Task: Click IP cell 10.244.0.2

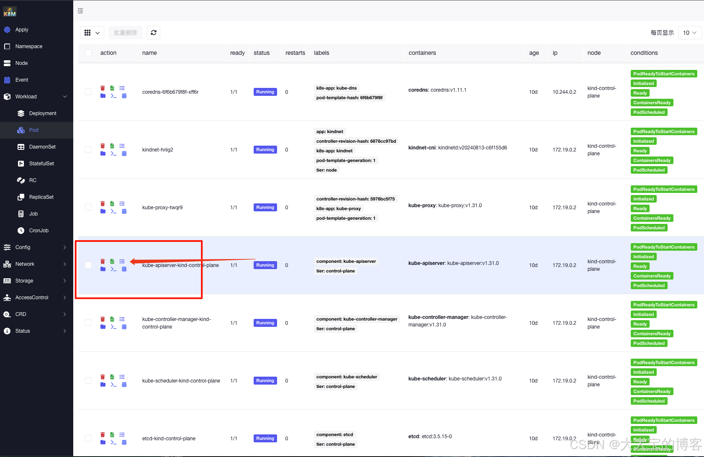Action: (564, 92)
